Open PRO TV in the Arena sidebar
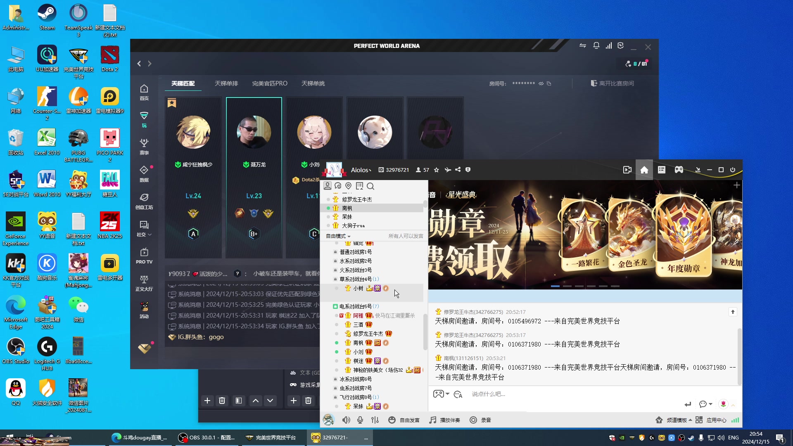This screenshot has width=793, height=446. 144,256
